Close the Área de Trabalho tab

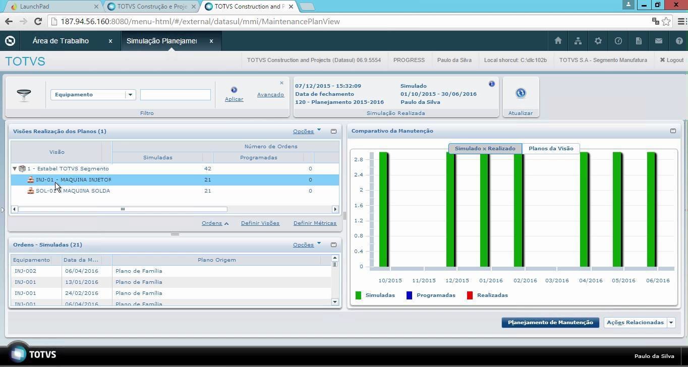[110, 41]
